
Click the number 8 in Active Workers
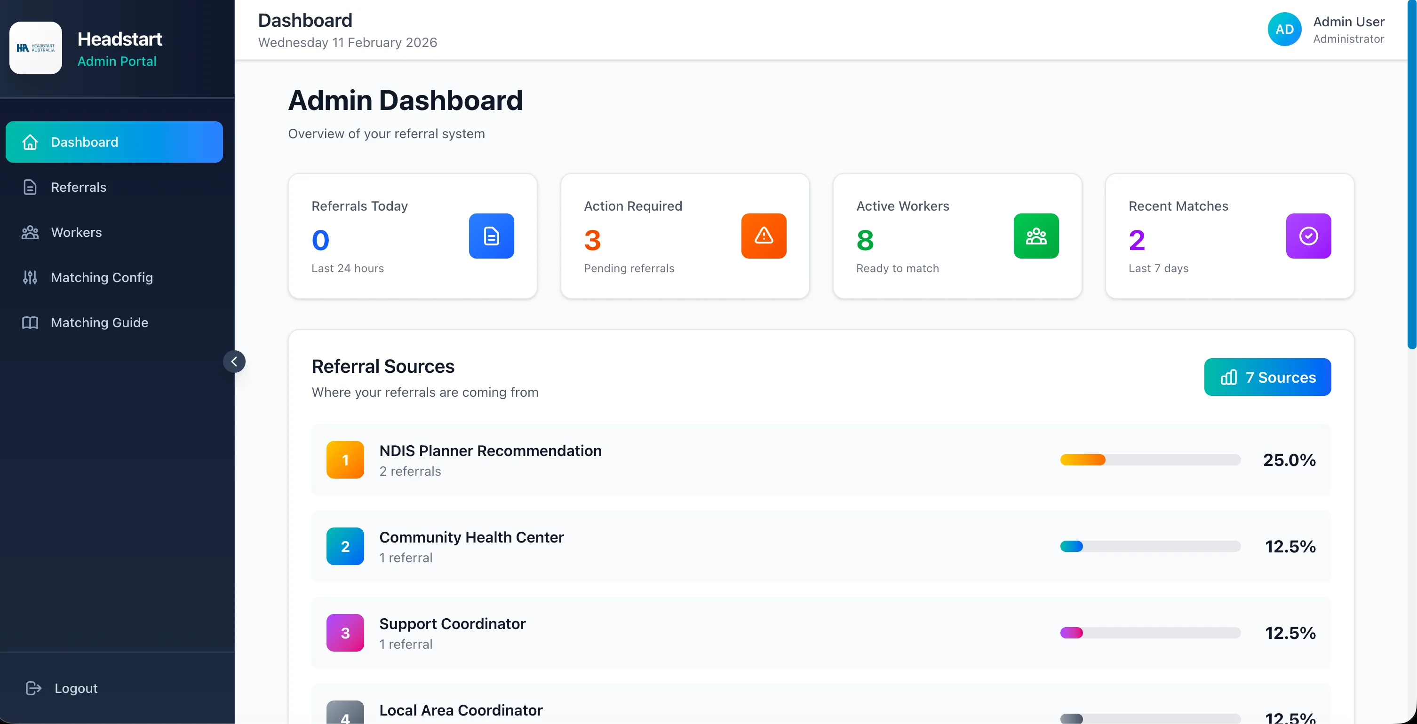click(x=865, y=240)
